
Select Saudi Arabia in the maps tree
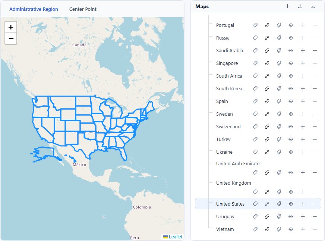(229, 50)
